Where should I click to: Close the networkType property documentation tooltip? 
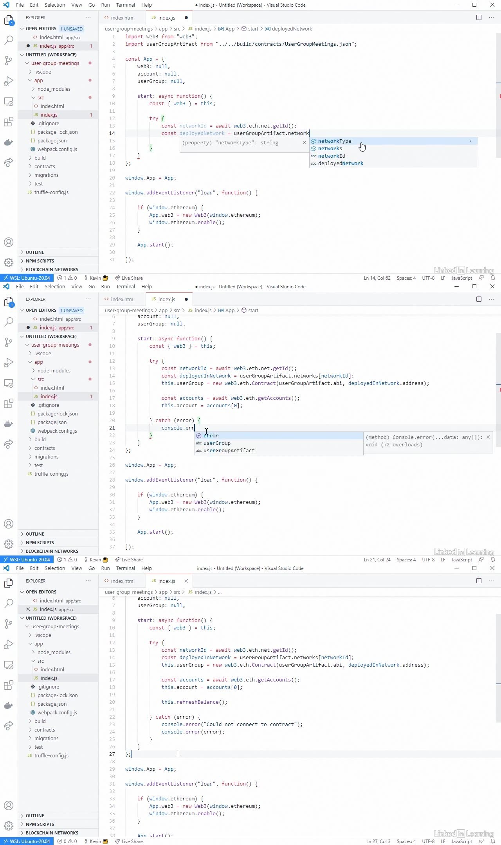point(305,142)
